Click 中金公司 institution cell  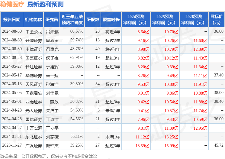click(x=34, y=32)
